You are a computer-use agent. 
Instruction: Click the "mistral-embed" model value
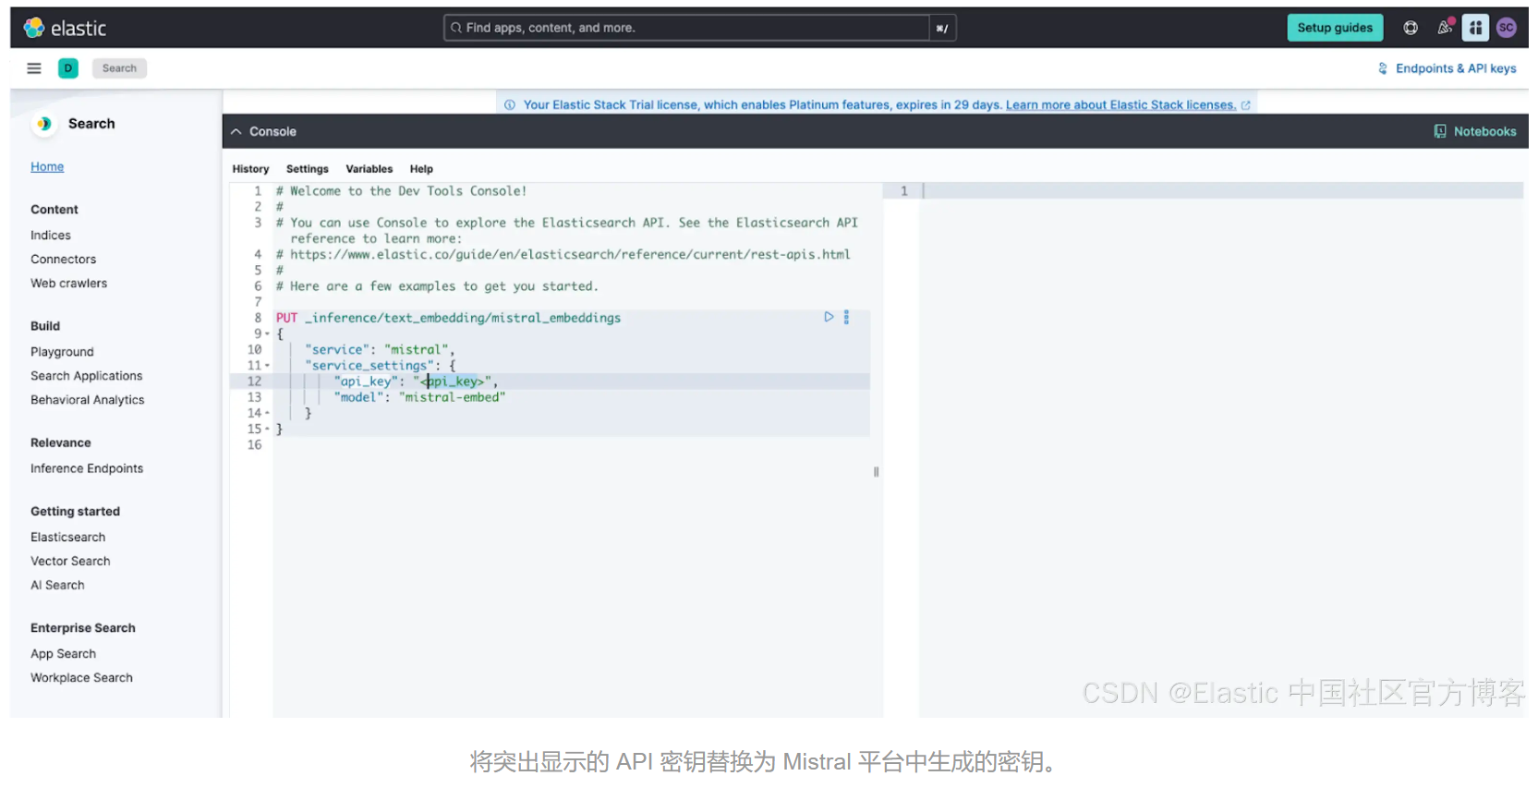click(x=453, y=397)
